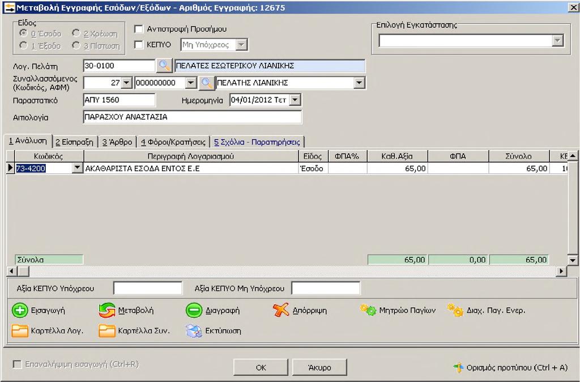Toggle Επανάληψη εισαγωγή (Ctrl+R) checkbox
This screenshot has height=382, width=580.
coord(17,364)
